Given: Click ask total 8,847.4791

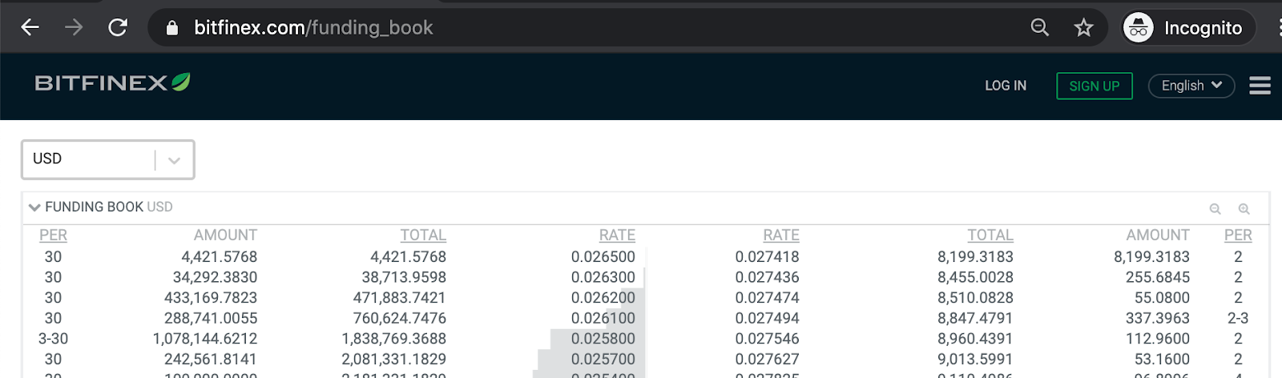Looking at the screenshot, I should point(976,319).
